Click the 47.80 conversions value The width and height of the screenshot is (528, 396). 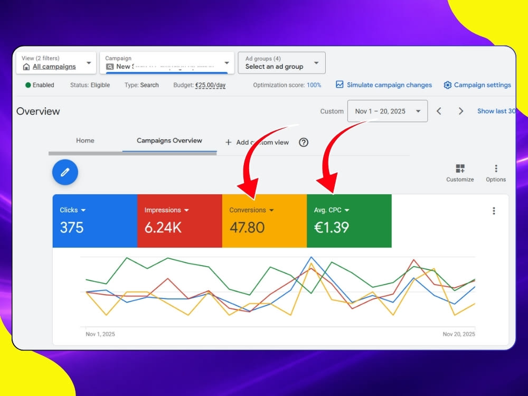coord(247,228)
